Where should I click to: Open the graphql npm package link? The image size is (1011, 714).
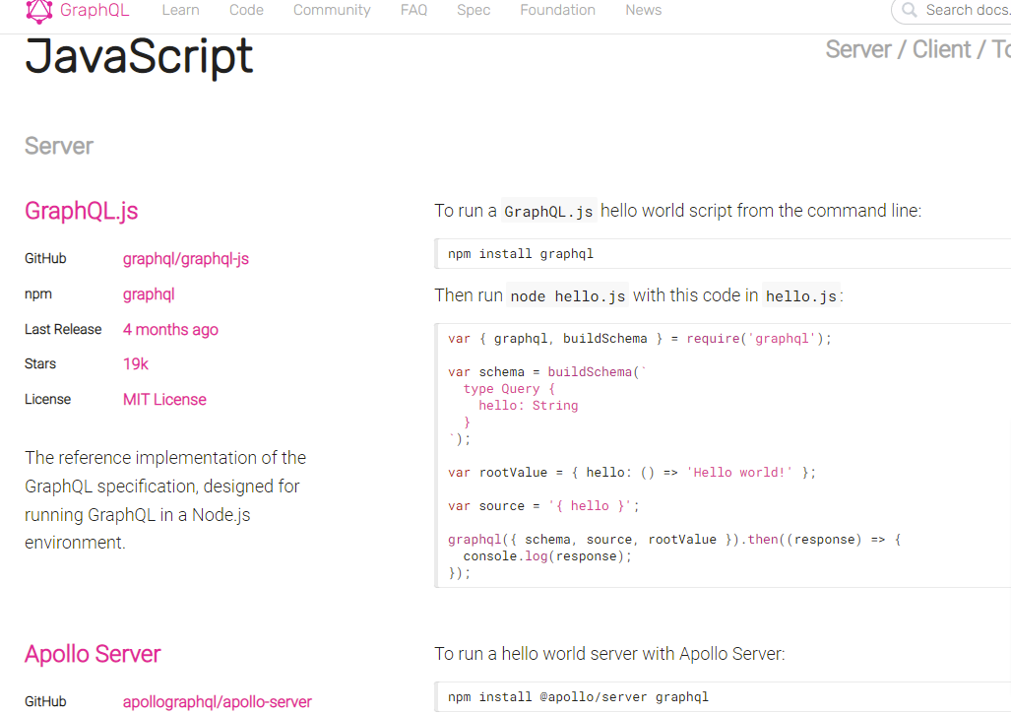tap(149, 294)
